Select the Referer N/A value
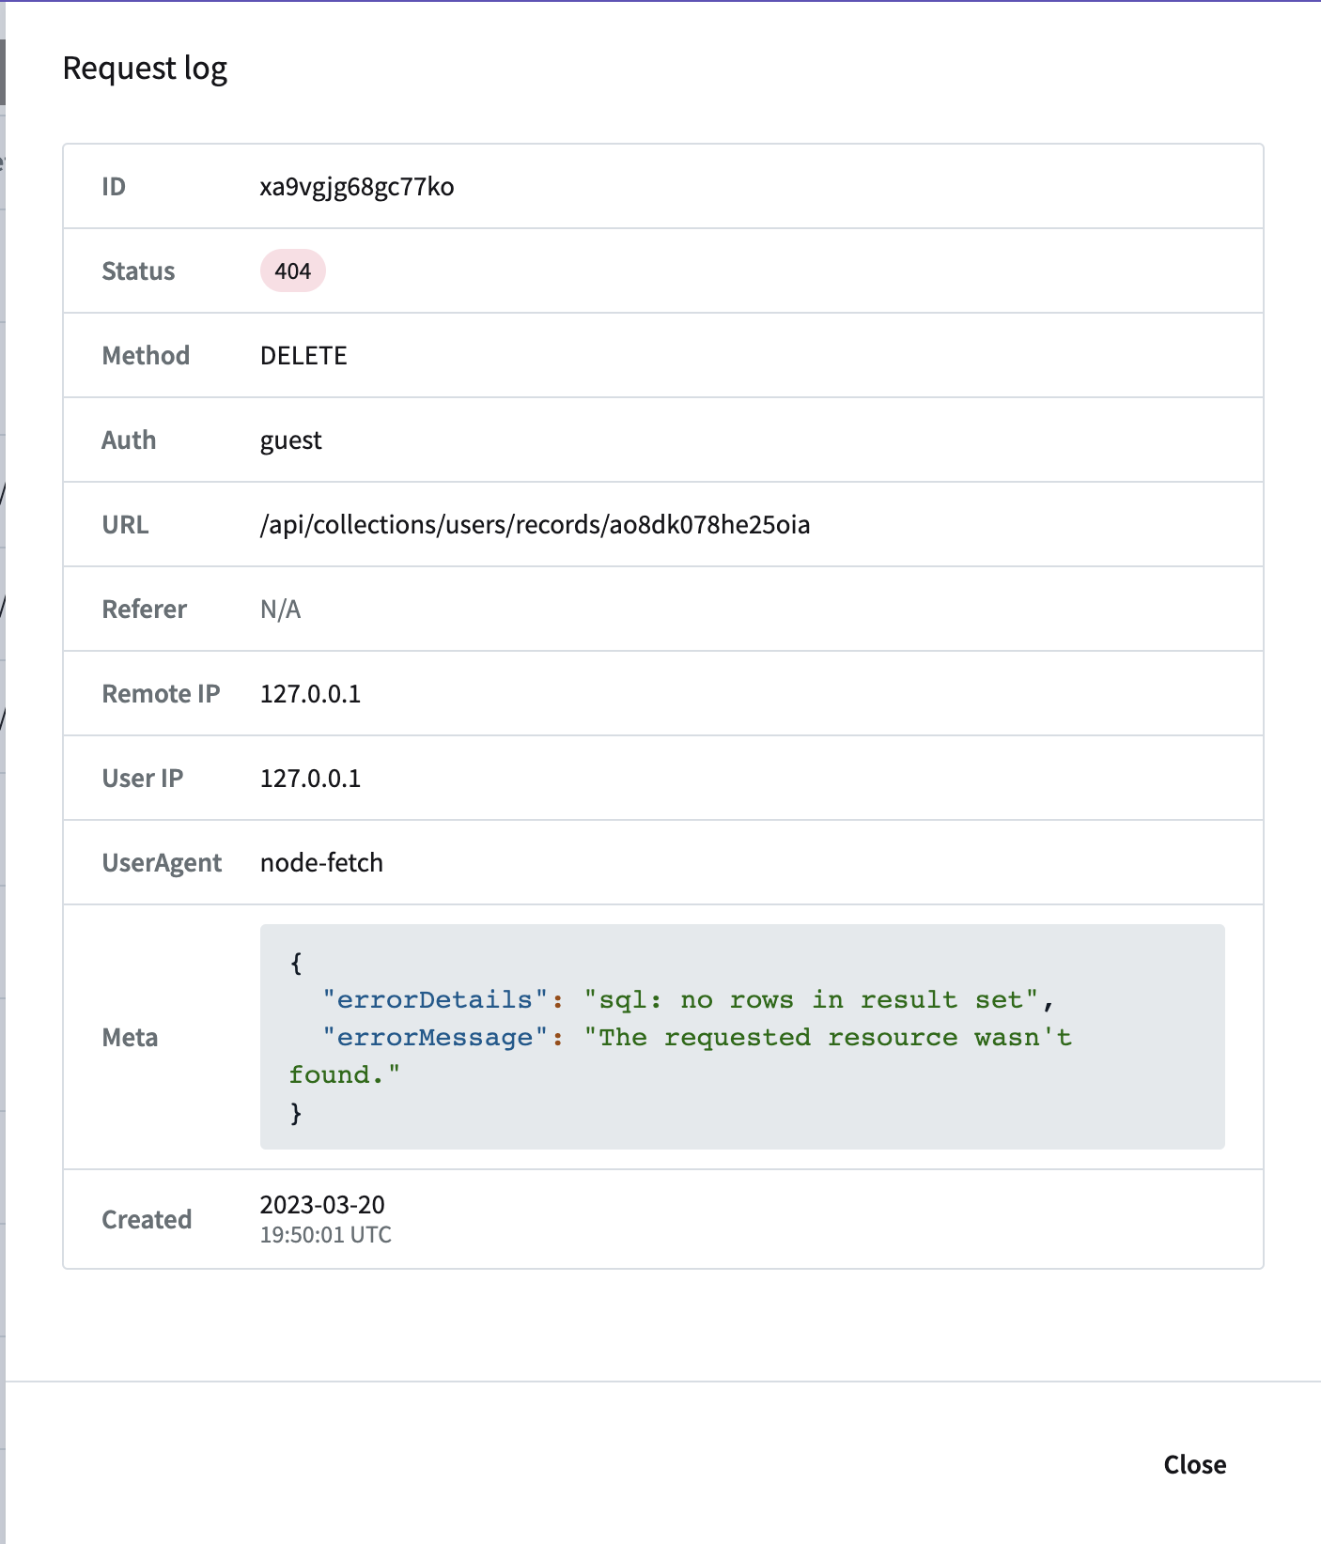Image resolution: width=1321 pixels, height=1544 pixels. pos(280,610)
